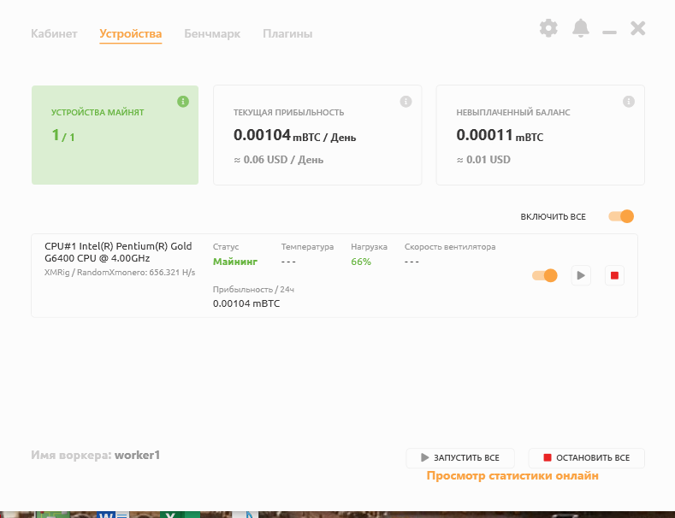
Task: Click the '0.00104 mBTC' profitability per 24h value
Action: (x=246, y=303)
